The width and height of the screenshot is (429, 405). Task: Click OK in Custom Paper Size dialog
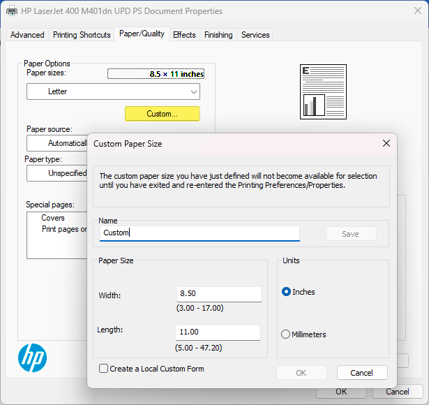click(x=301, y=373)
